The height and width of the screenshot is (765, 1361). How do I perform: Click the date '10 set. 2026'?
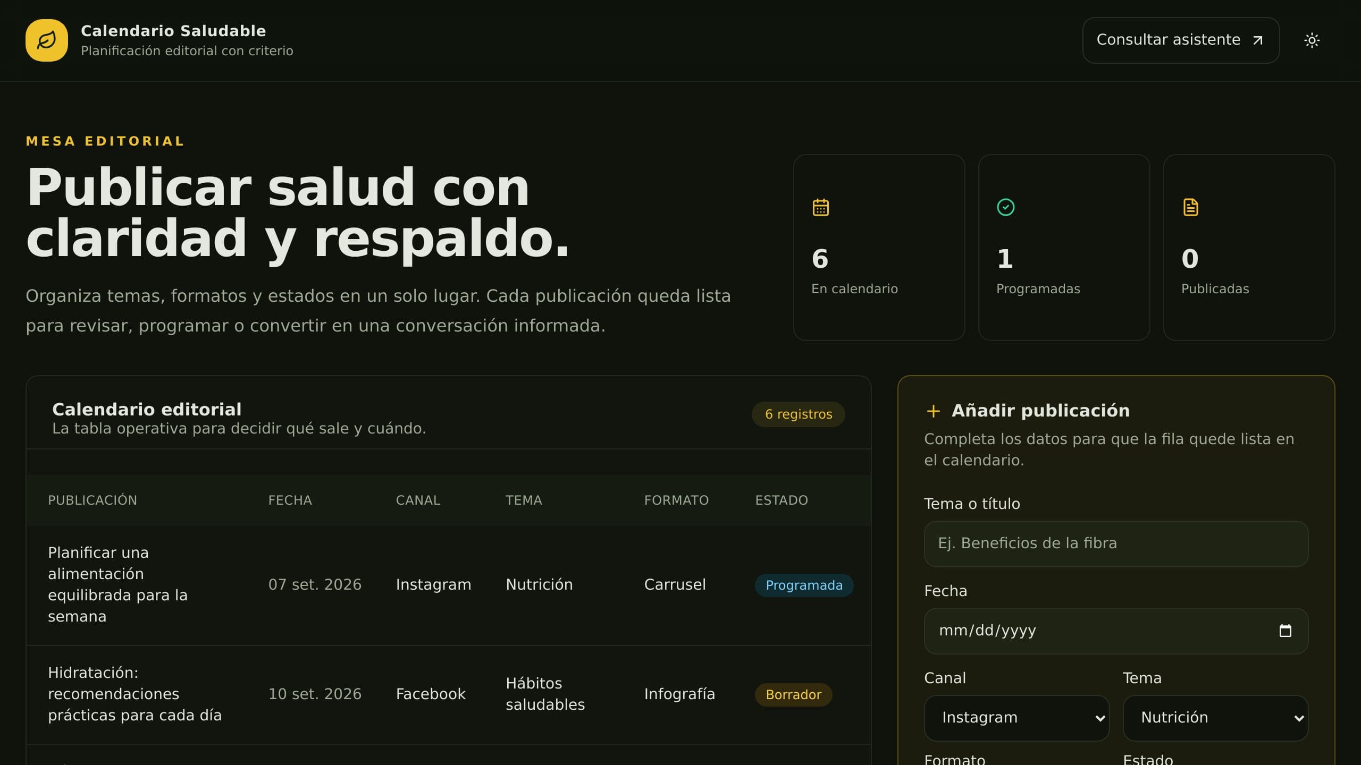pos(315,694)
